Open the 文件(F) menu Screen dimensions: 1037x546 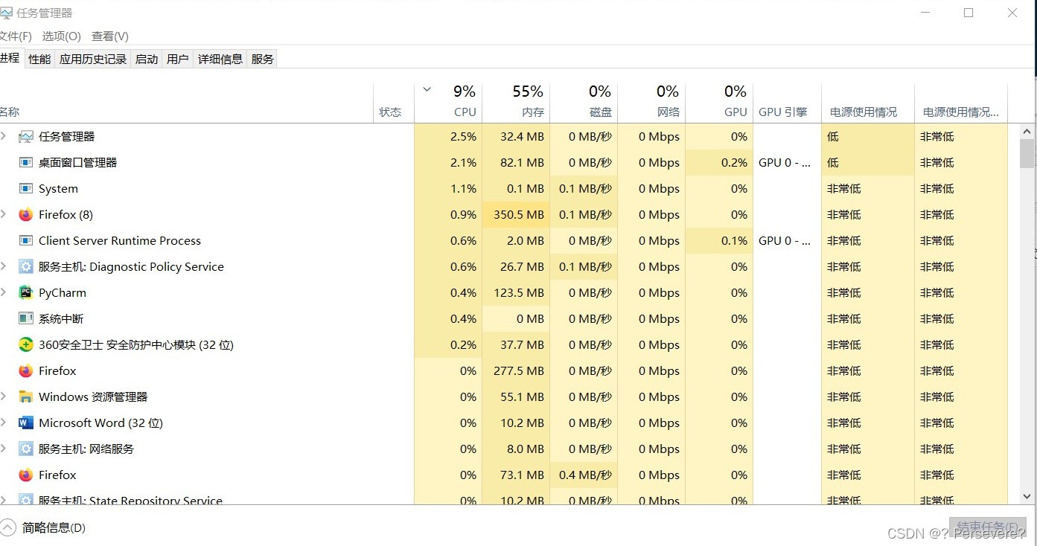[15, 36]
